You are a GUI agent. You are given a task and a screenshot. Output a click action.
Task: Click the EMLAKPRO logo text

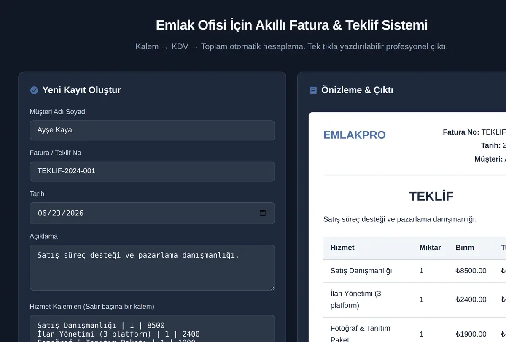[354, 135]
